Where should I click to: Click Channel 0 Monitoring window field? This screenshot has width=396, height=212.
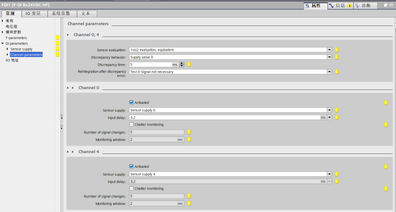(157, 139)
